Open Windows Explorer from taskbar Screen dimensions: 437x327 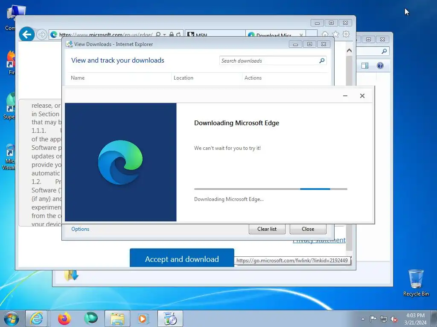click(117, 318)
